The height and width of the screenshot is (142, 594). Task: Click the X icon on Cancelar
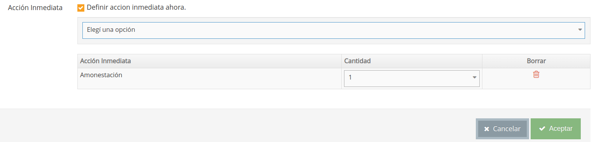click(x=486, y=129)
